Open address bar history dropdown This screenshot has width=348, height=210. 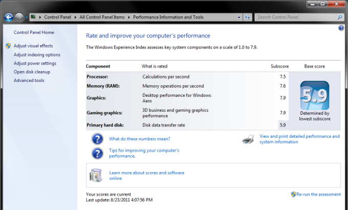pos(239,17)
